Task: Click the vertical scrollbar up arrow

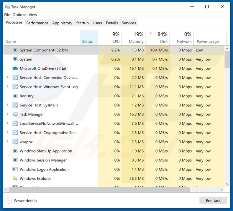Action: tap(227, 48)
